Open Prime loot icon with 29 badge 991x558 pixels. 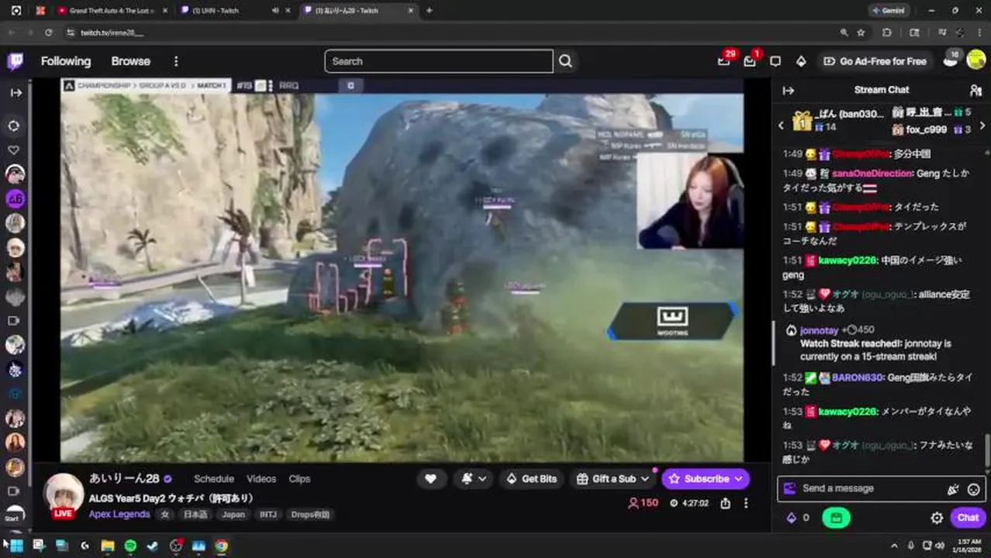[723, 61]
